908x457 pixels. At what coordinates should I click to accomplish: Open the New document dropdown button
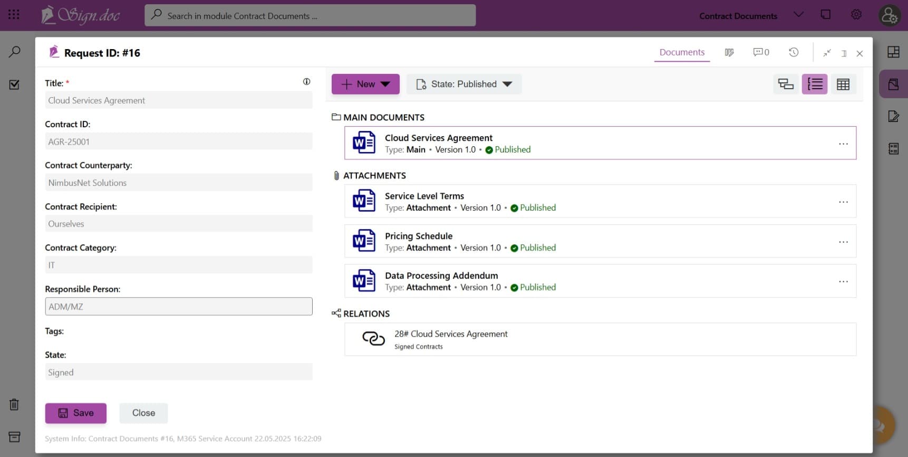(365, 84)
